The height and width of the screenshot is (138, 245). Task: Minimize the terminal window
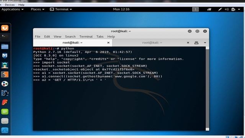pyautogui.click(x=190, y=31)
